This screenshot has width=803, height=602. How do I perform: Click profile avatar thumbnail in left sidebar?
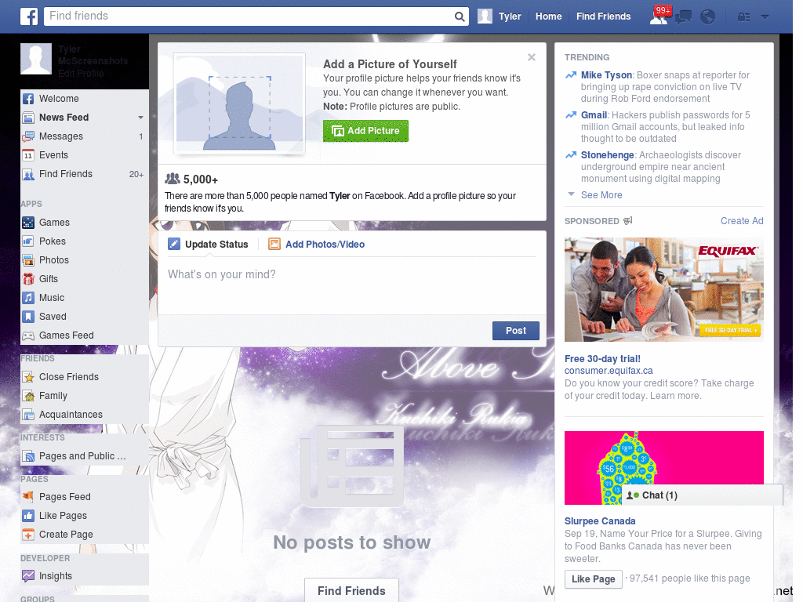pyautogui.click(x=36, y=59)
